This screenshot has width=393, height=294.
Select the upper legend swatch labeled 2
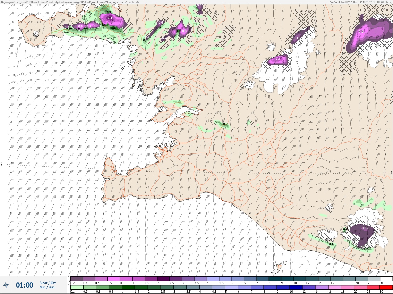163,279
